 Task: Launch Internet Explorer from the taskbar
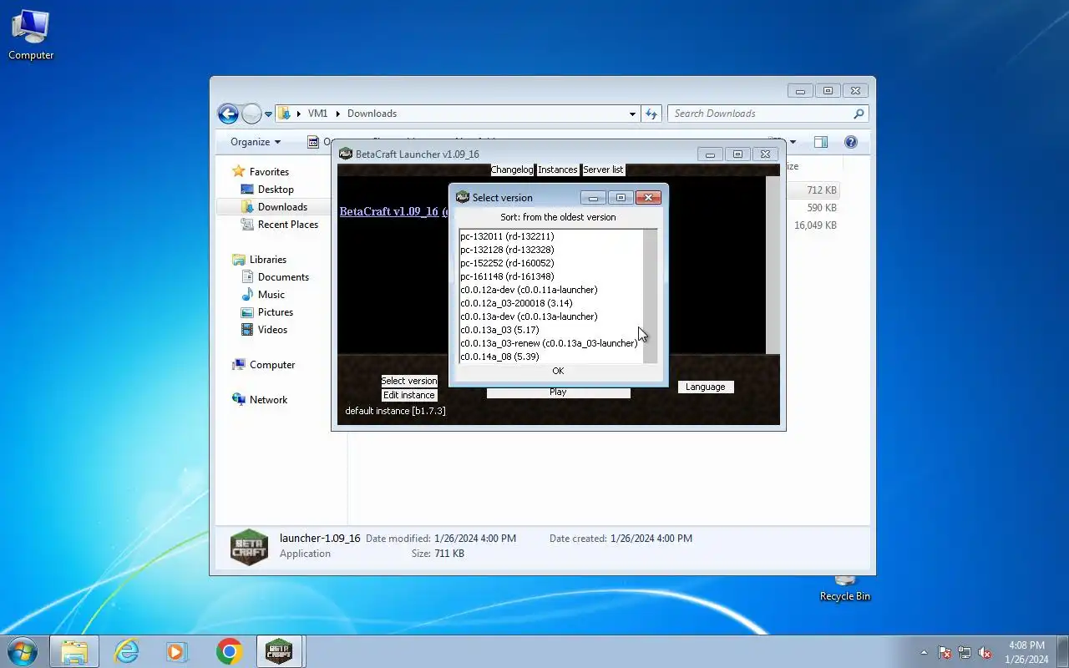(126, 651)
